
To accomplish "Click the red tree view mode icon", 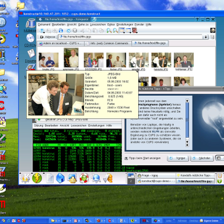I will (135, 30).
